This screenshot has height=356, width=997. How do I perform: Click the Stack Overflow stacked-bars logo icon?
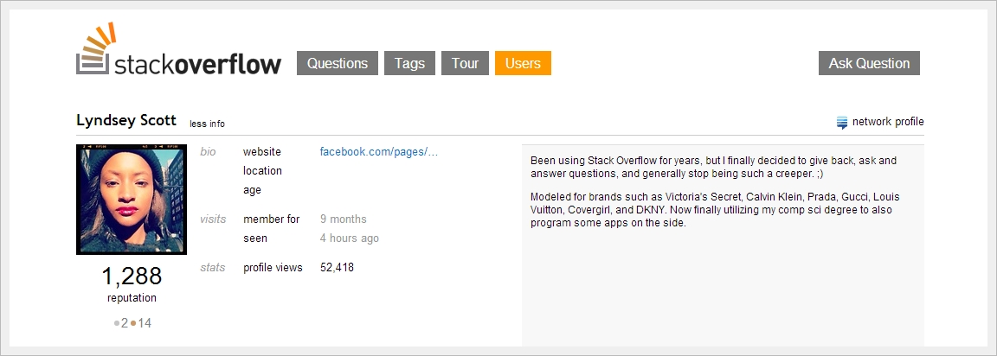pyautogui.click(x=96, y=50)
